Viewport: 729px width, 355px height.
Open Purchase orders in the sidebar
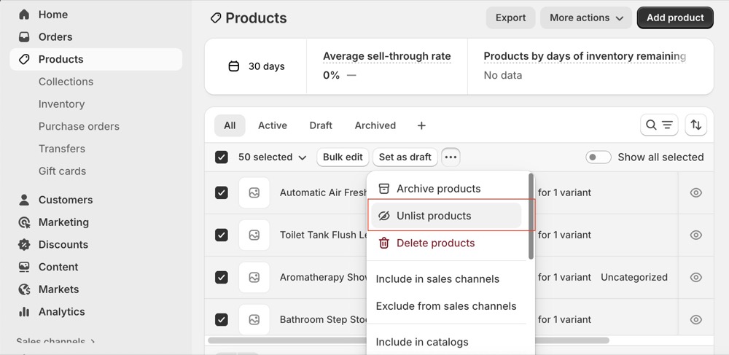79,126
